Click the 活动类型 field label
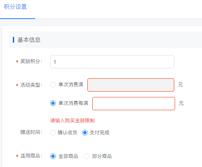The image size is (202, 167). 31,85
